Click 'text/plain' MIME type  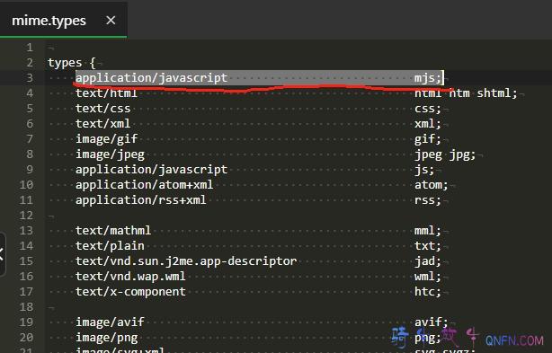110,246
